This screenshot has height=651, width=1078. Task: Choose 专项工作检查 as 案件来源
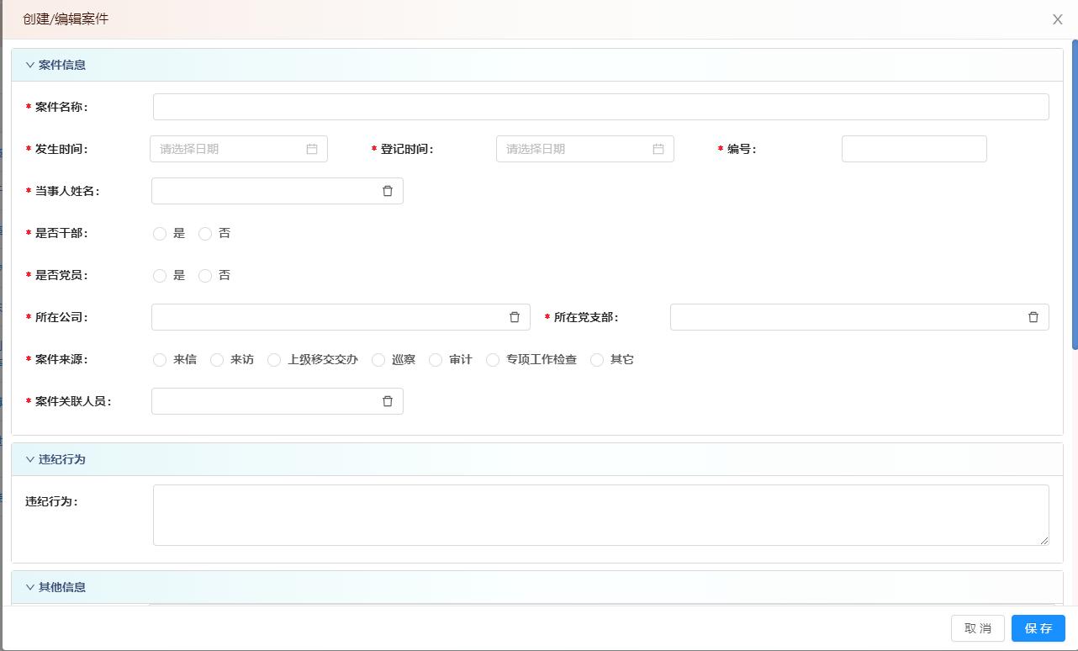493,360
